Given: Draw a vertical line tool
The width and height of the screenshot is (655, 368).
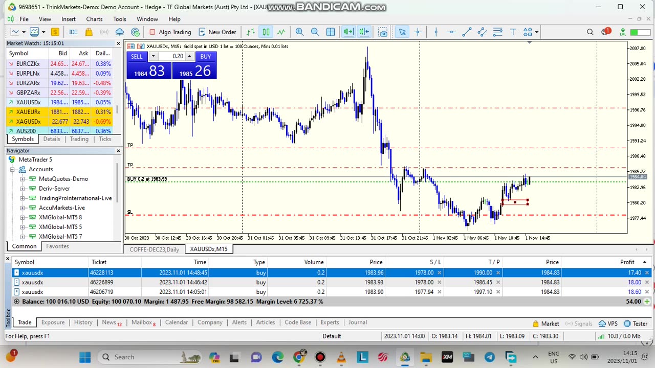Looking at the screenshot, I should pyautogui.click(x=436, y=32).
